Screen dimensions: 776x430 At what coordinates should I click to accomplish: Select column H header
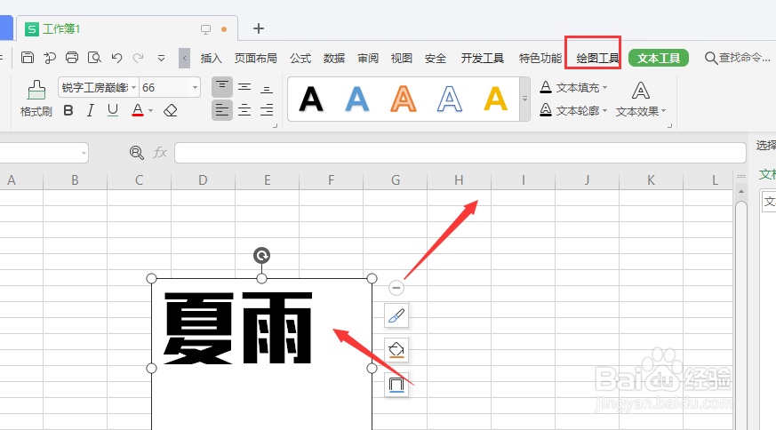click(459, 180)
